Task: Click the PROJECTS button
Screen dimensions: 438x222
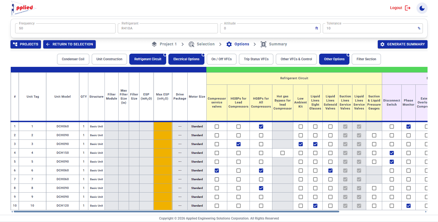Action: [x=26, y=44]
